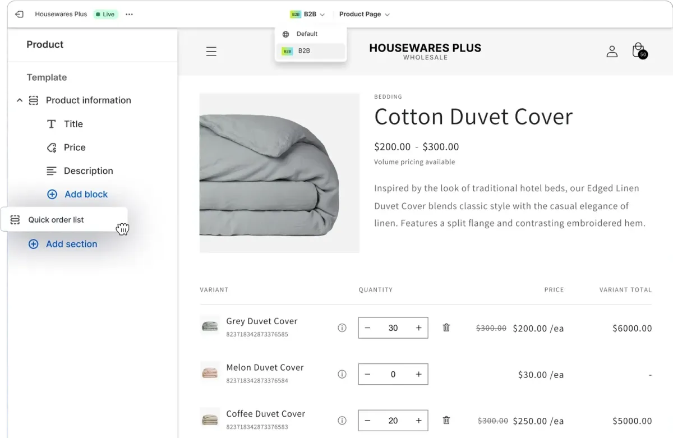This screenshot has height=438, width=673.
Task: Click the $5000.00 variant total
Action: point(632,421)
